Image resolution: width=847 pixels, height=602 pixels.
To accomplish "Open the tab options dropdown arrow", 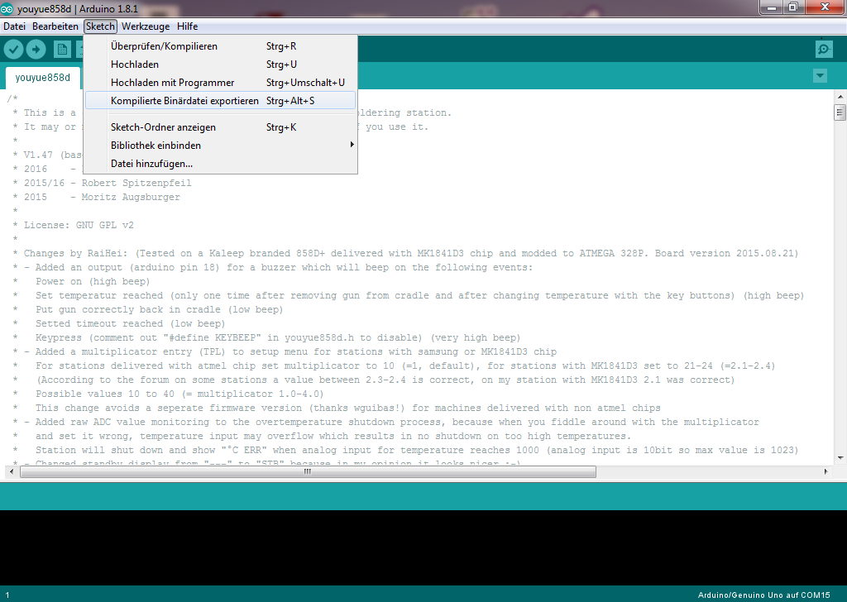I will coord(820,75).
